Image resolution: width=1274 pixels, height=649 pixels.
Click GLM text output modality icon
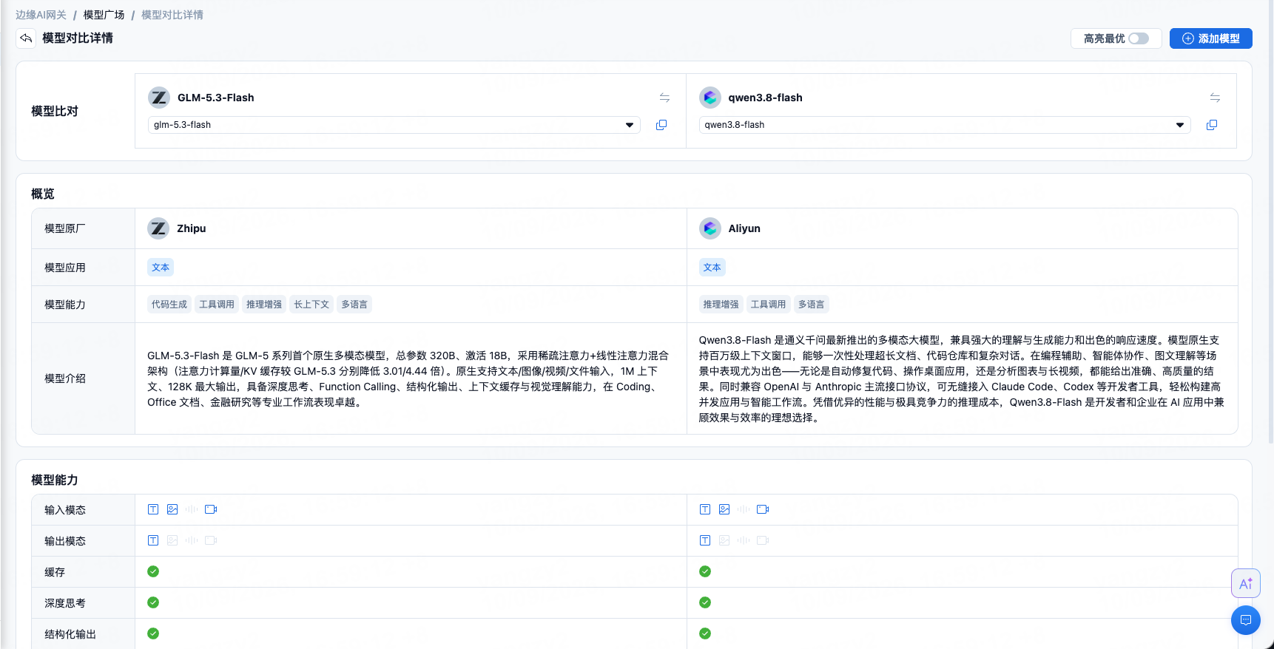click(x=153, y=540)
